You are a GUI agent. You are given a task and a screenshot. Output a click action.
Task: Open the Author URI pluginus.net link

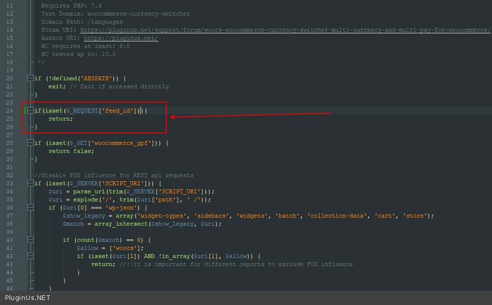[x=121, y=38]
